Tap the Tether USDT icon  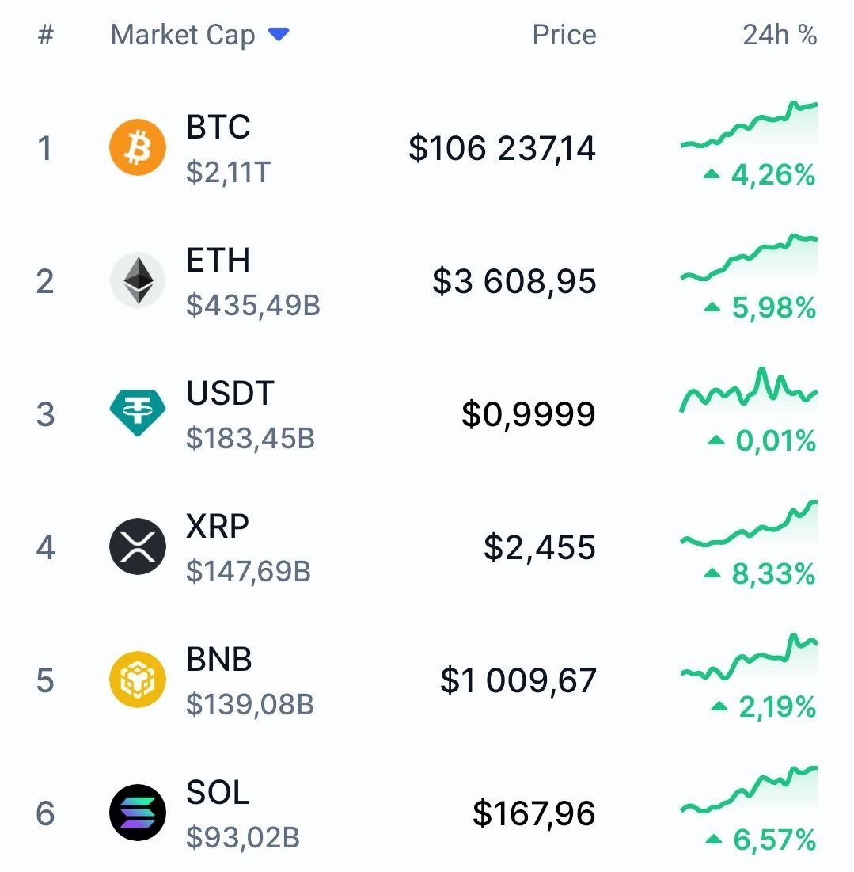tap(138, 413)
